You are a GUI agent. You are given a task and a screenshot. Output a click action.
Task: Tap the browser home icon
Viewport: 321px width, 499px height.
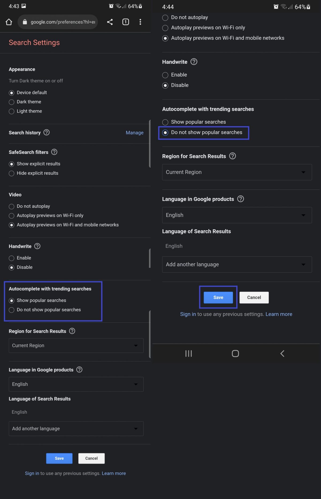coord(9,22)
